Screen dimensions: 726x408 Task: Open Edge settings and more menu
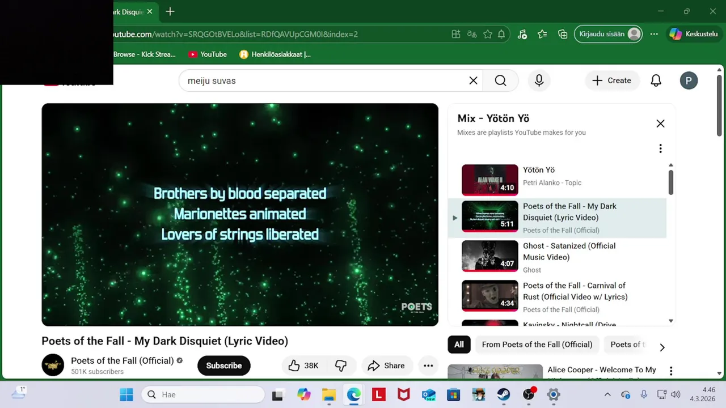pos(654,34)
